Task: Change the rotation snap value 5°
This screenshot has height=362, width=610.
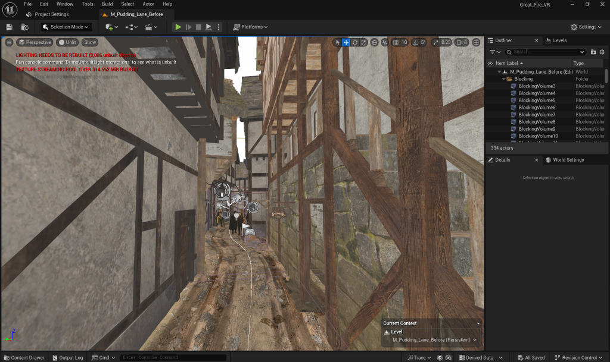Action: click(x=424, y=42)
